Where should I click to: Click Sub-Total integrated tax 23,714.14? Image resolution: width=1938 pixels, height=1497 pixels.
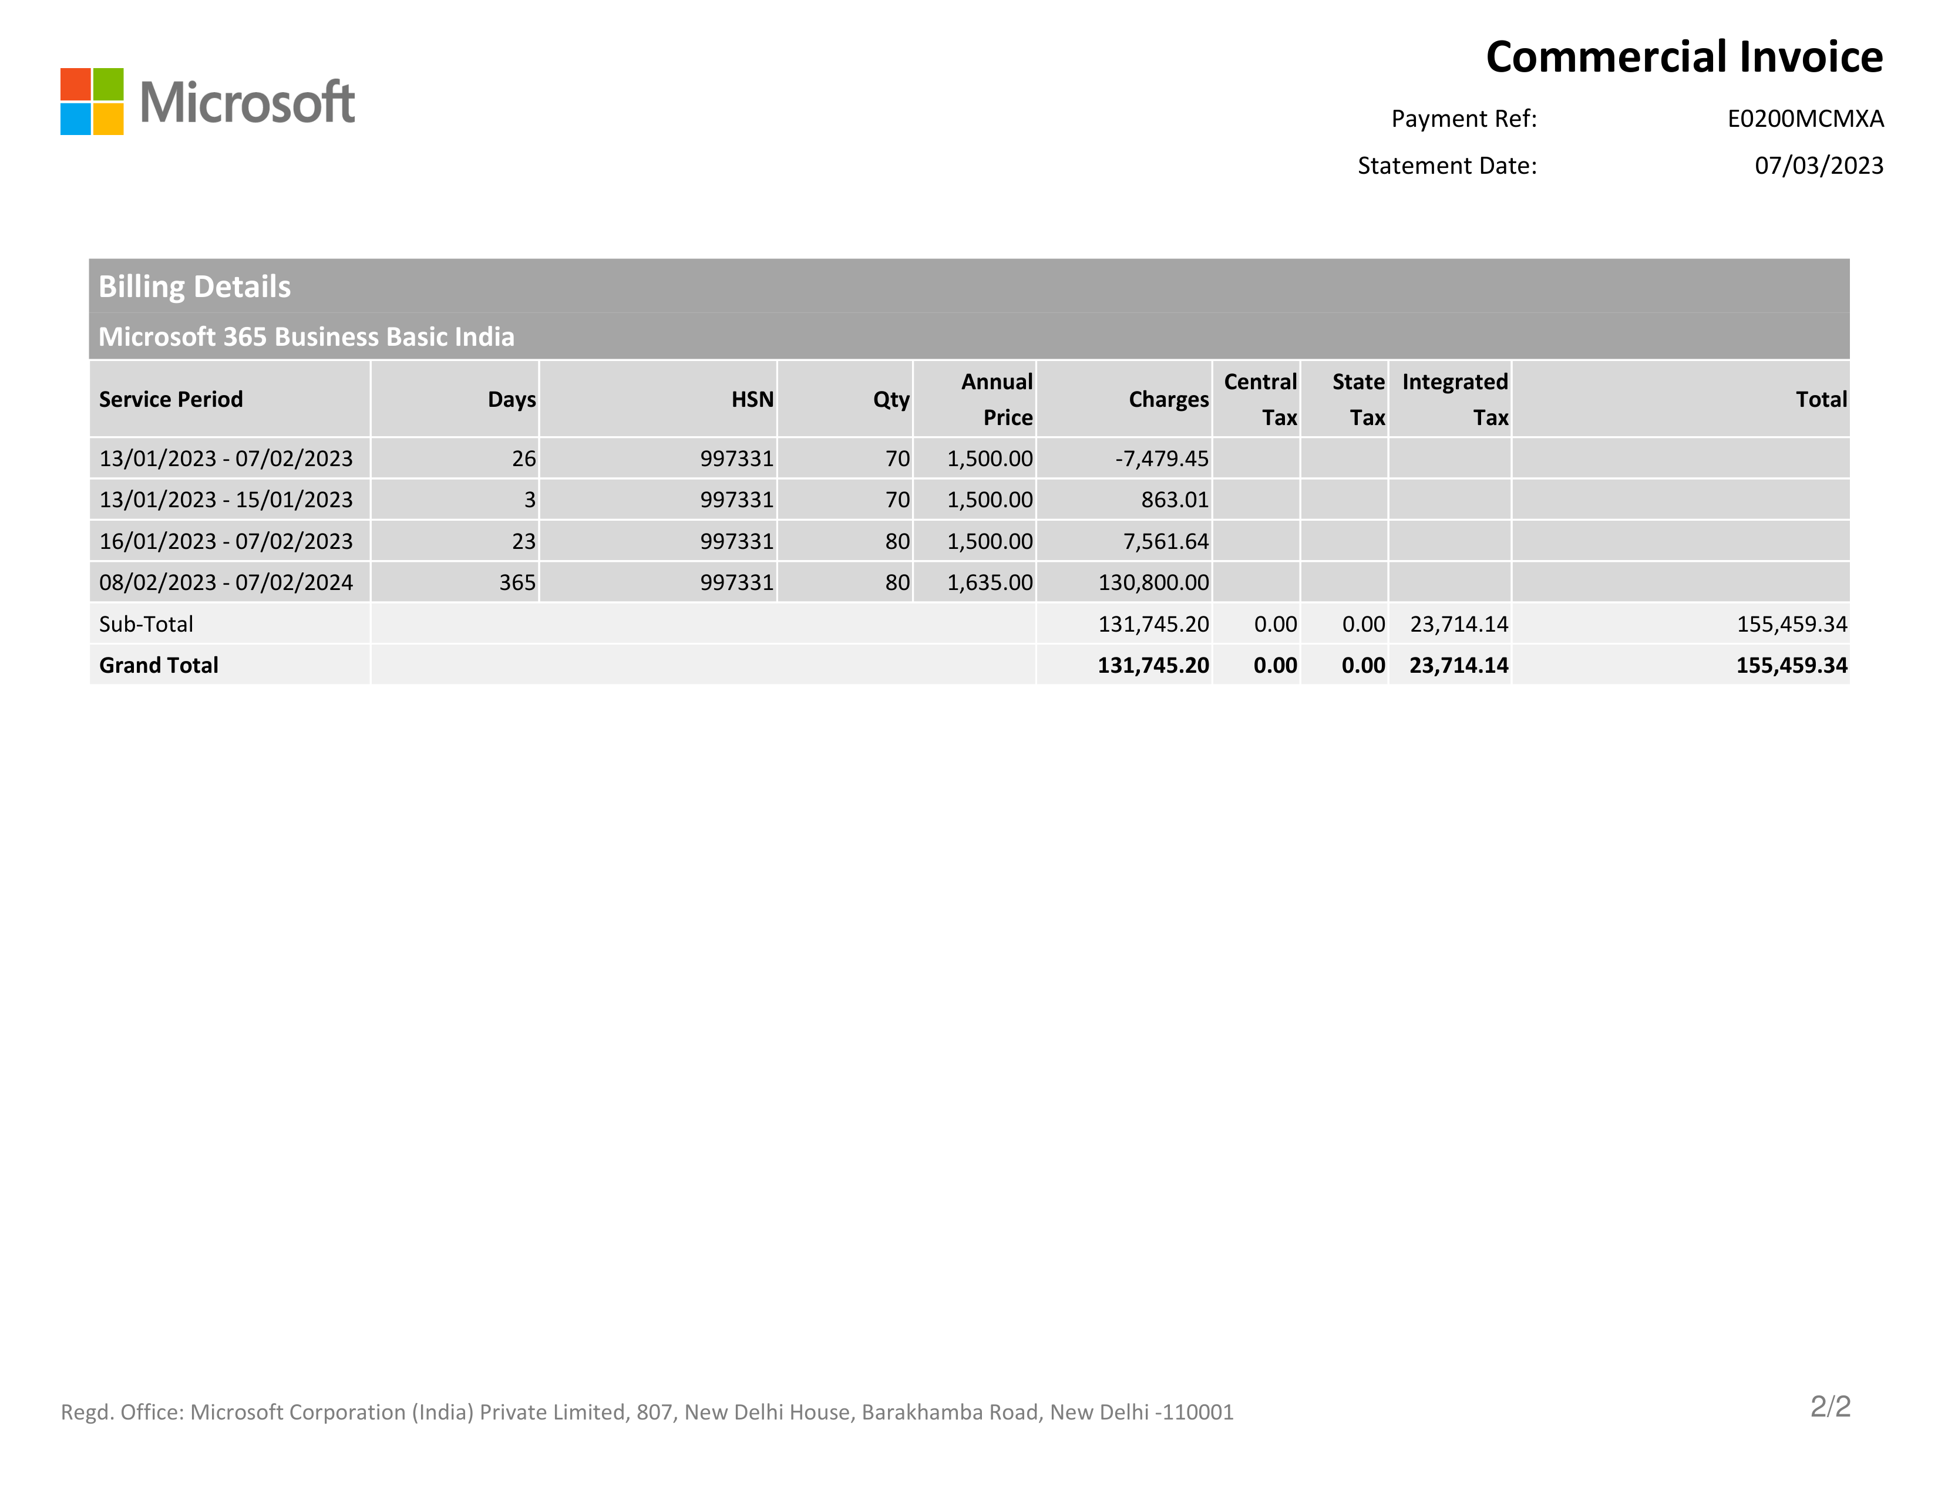pyautogui.click(x=1459, y=623)
